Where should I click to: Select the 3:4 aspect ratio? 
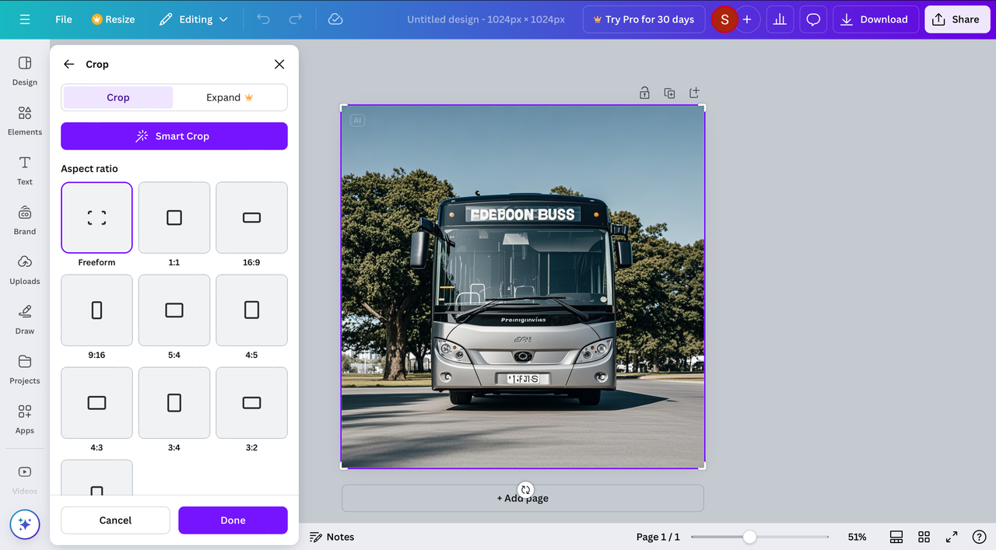pyautogui.click(x=174, y=403)
